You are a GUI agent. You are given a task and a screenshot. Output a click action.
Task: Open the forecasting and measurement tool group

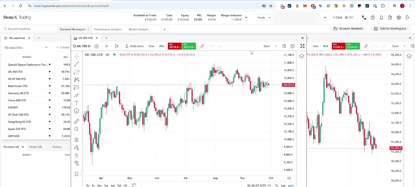(x=77, y=88)
